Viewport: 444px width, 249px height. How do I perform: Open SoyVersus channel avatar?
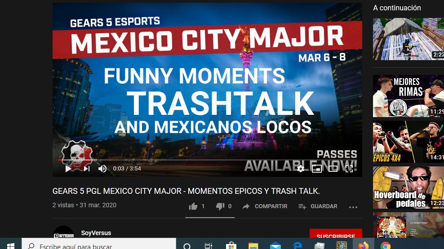63,232
